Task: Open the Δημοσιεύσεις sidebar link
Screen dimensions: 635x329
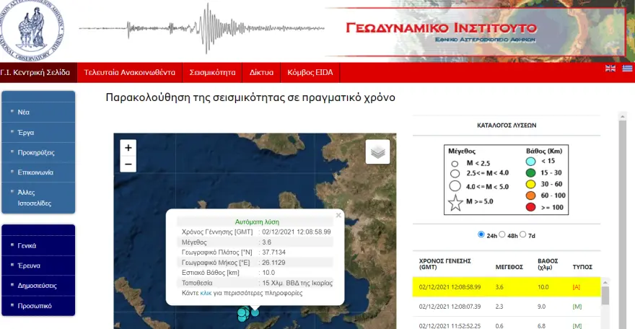Action: 38,286
